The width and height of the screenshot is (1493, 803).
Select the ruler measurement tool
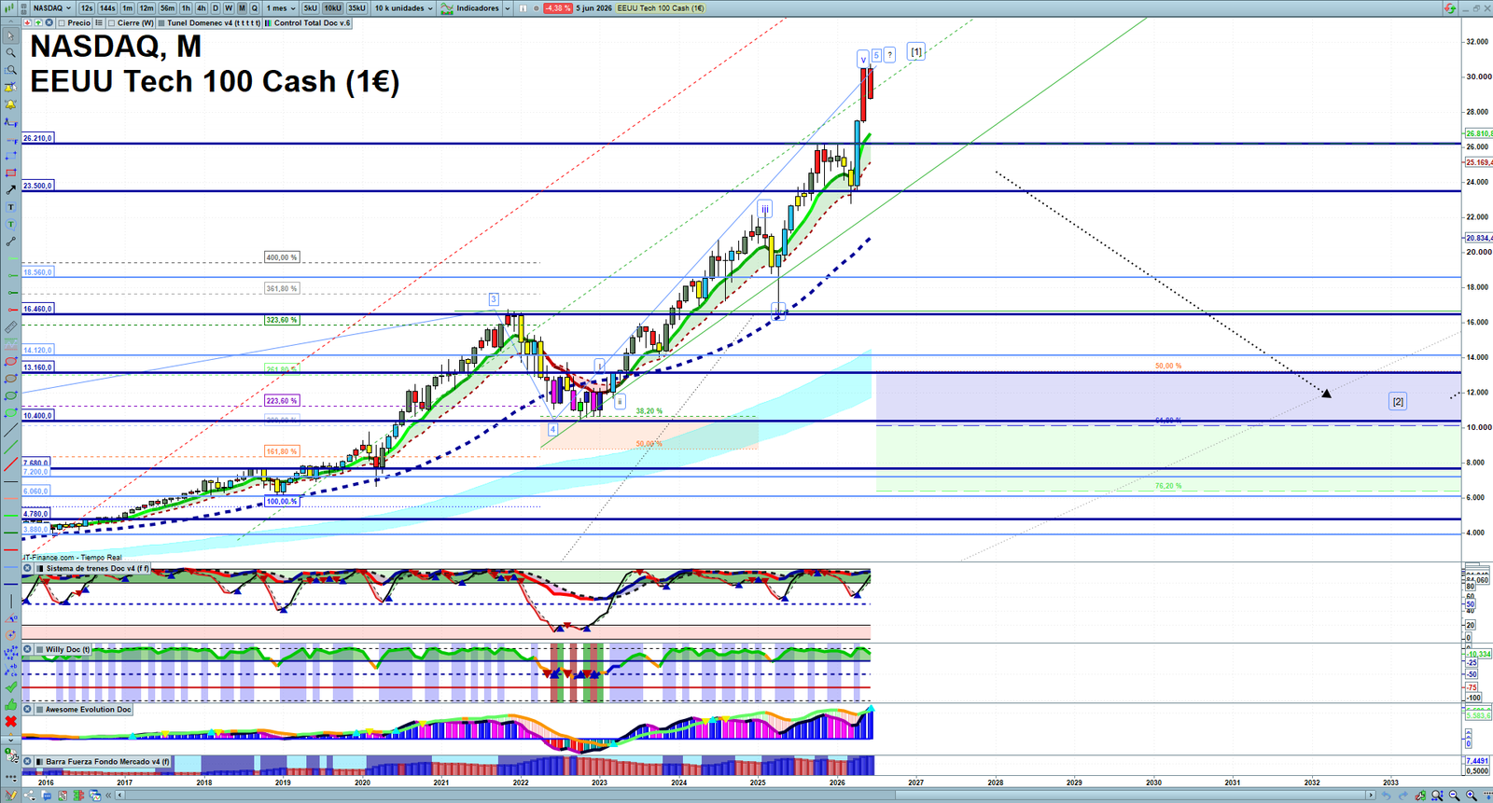[10, 327]
